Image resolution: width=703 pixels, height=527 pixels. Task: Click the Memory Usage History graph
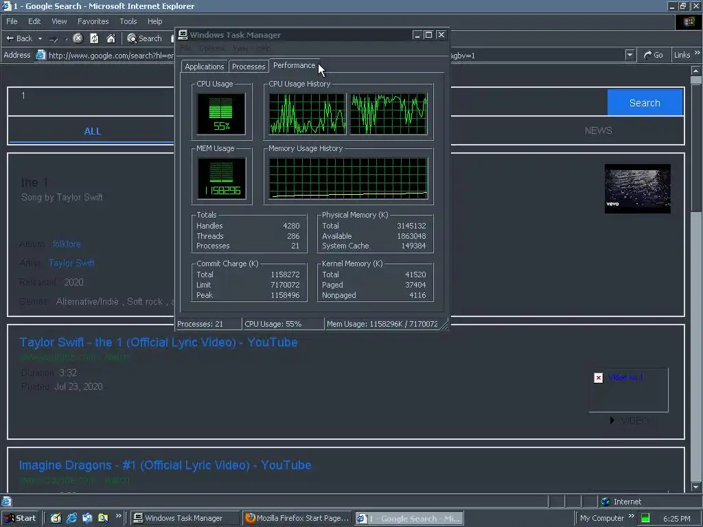348,178
